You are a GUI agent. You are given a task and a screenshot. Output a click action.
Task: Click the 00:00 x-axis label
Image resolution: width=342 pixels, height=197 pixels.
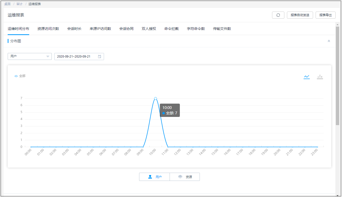pos(28,152)
